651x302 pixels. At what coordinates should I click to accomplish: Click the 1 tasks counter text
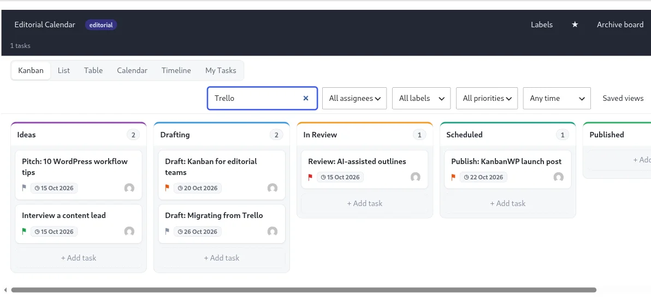point(20,46)
